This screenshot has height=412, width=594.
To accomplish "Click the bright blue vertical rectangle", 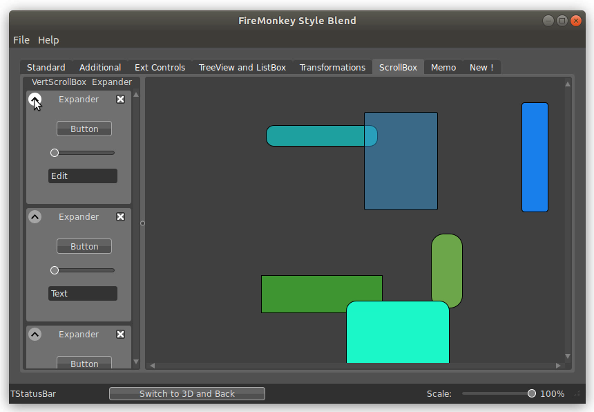I will 535,158.
